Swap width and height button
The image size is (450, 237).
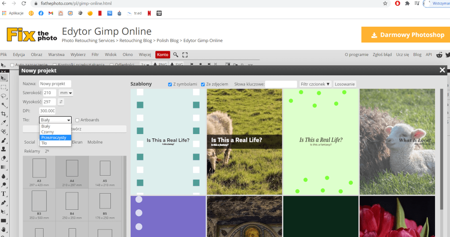point(61,102)
